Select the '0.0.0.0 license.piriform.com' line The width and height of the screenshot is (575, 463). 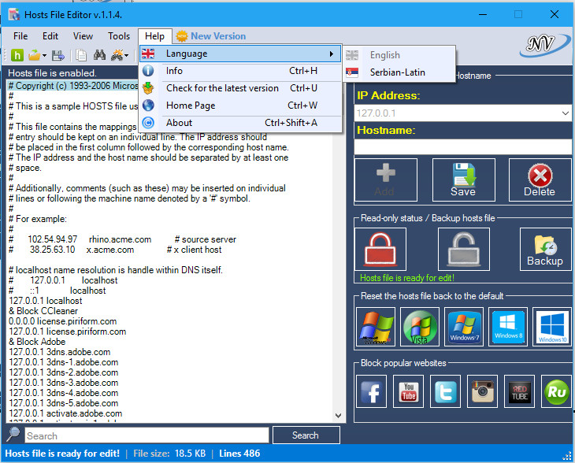63,321
